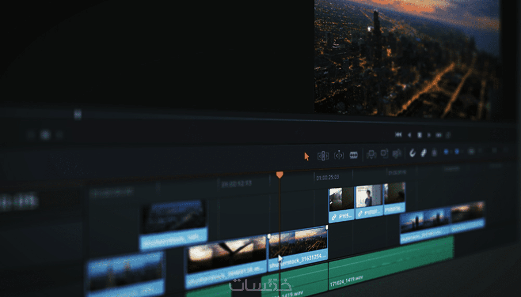Stop playback in the timeline viewer
The image size is (521, 297).
[420, 135]
